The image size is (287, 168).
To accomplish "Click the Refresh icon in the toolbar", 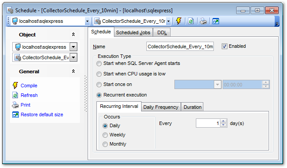I will pyautogui.click(x=191, y=21).
